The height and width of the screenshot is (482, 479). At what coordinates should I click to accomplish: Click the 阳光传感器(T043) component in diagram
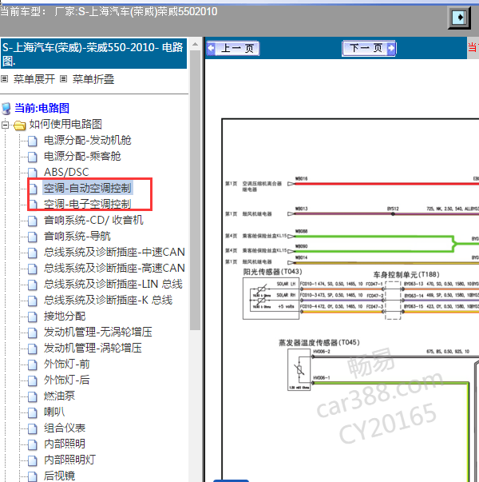coord(271,298)
